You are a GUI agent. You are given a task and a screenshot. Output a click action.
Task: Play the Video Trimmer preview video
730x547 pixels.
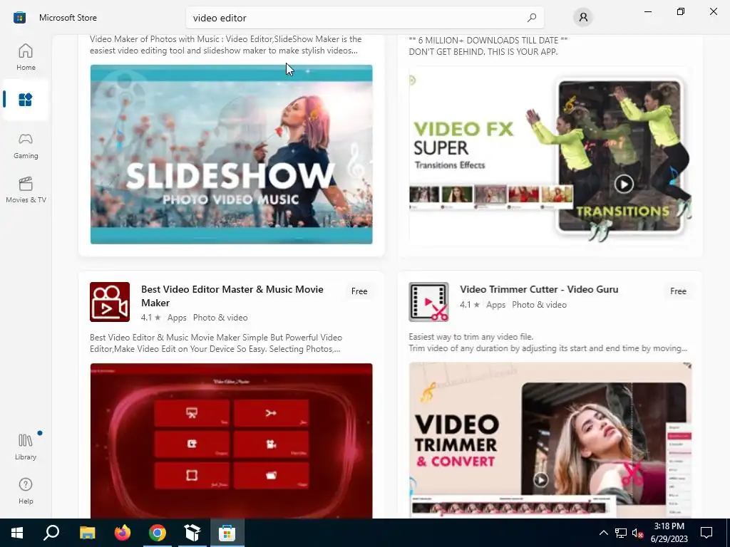click(540, 479)
